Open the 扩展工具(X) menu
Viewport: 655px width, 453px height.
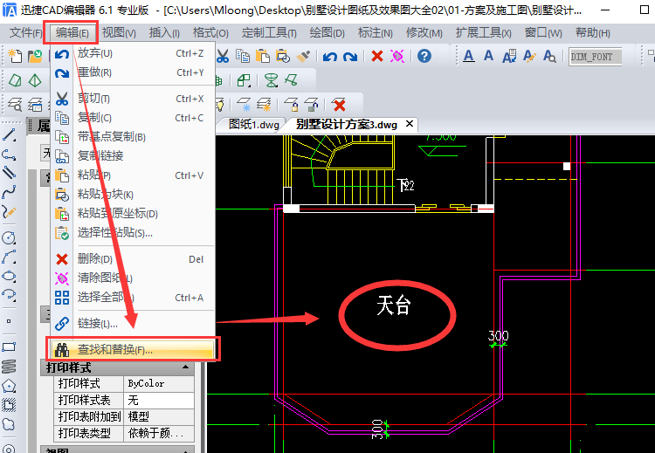[483, 32]
